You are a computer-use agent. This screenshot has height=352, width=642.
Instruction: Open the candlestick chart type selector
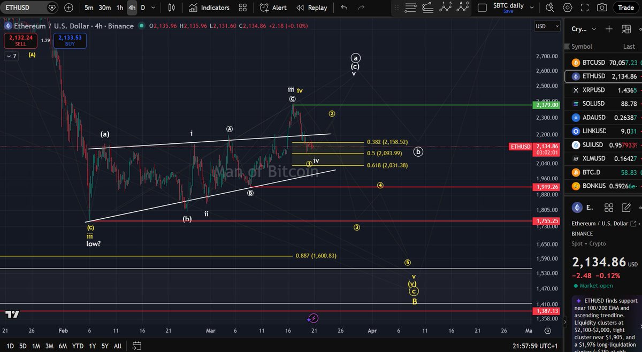tap(171, 8)
